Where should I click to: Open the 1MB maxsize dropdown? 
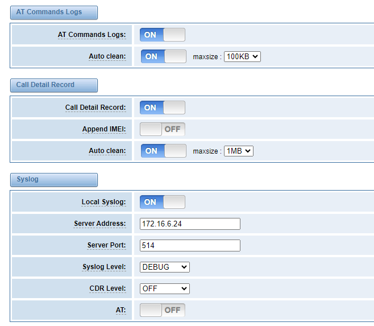(239, 151)
